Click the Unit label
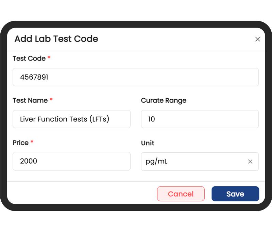The image size is (272, 233). tap(148, 143)
